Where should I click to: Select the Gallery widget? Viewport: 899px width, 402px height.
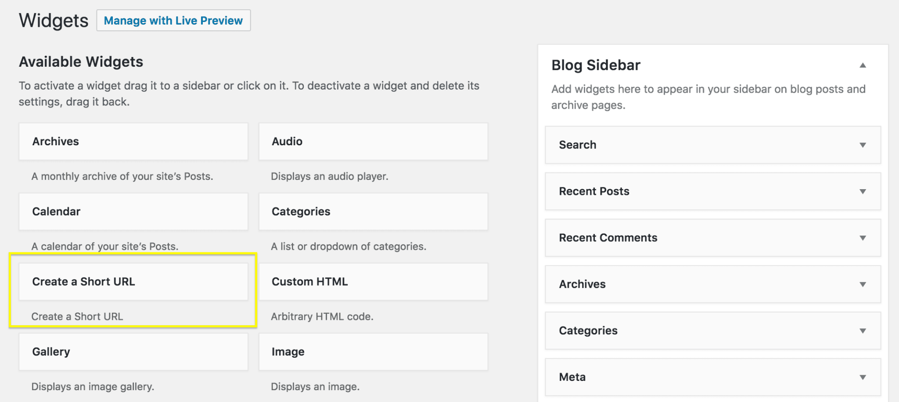point(133,351)
